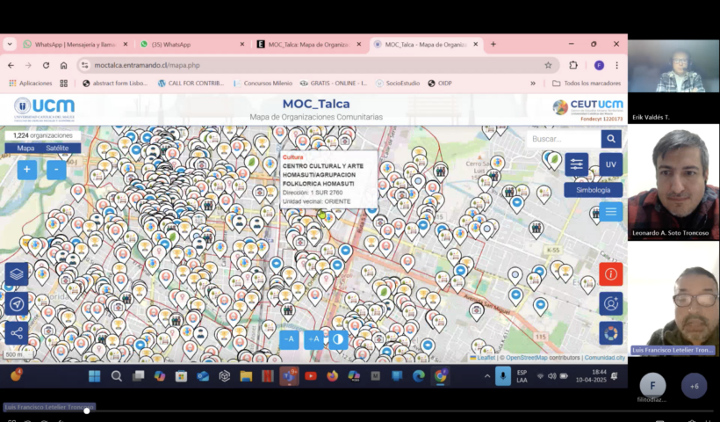Click the share icon button
Image resolution: width=720 pixels, height=422 pixels.
tap(16, 332)
